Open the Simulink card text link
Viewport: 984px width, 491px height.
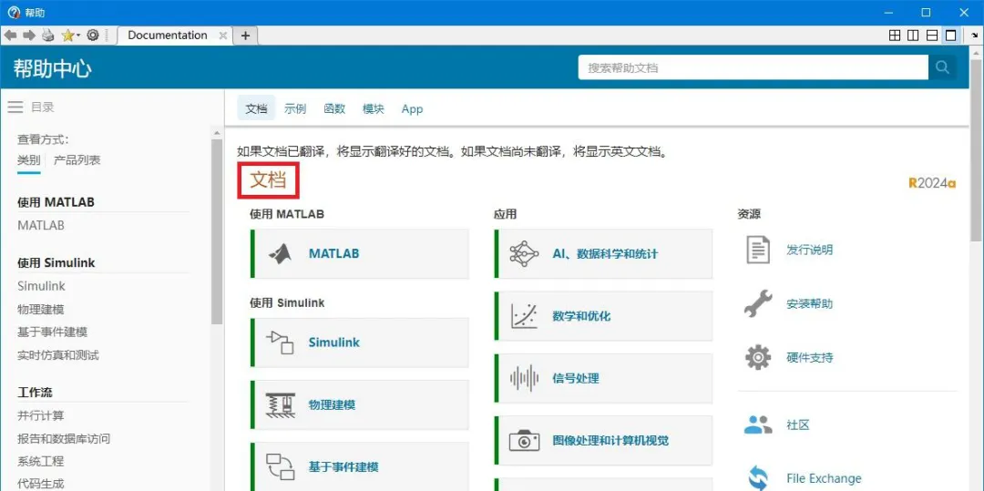(333, 343)
